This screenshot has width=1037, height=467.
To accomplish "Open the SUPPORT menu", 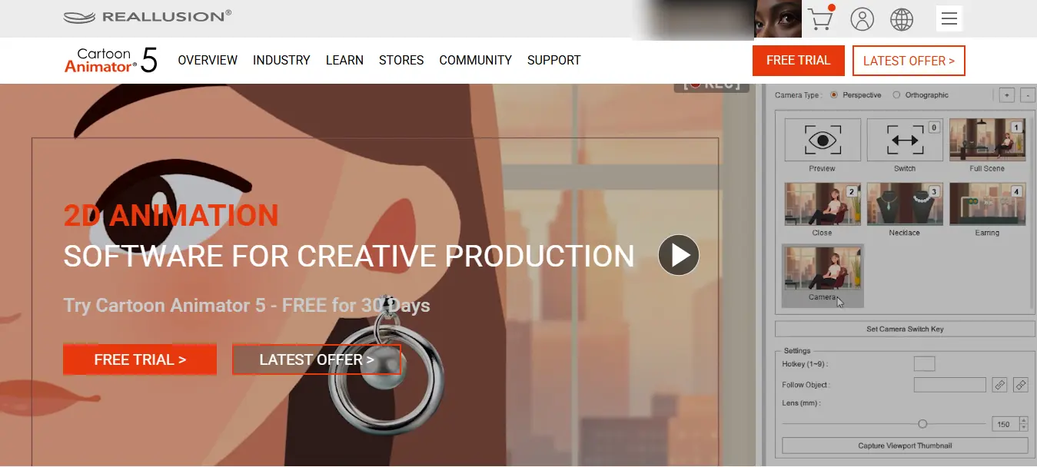I will [x=554, y=60].
